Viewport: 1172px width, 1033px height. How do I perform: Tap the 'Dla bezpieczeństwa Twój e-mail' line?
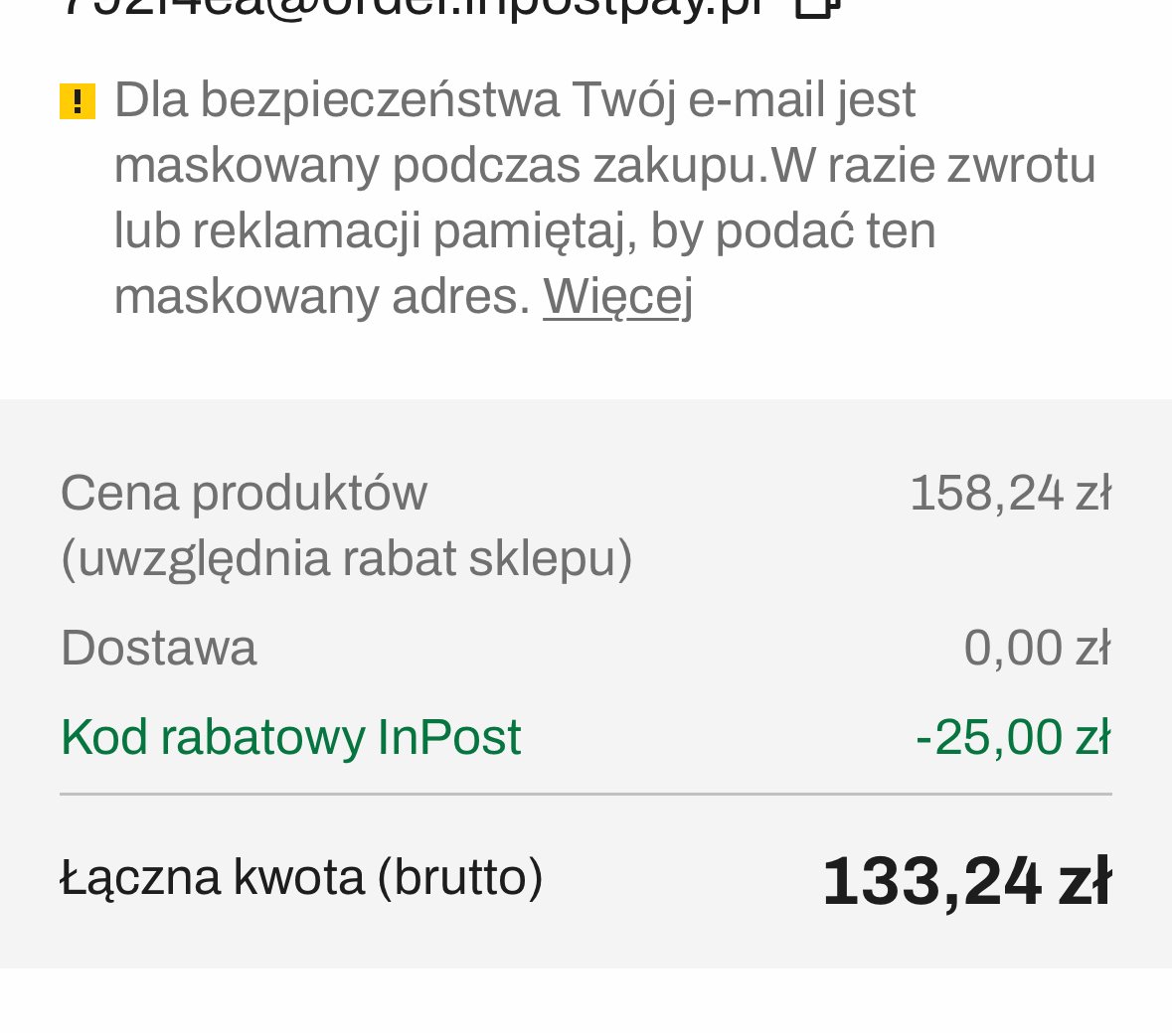(x=515, y=100)
